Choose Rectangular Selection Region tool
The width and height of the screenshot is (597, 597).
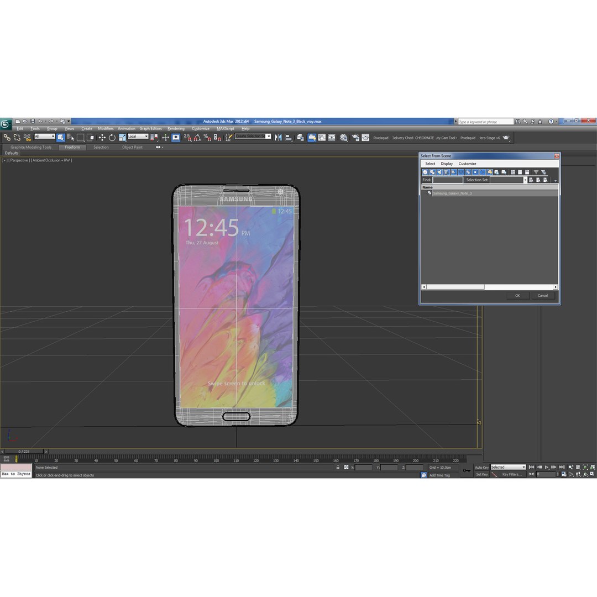tap(80, 138)
